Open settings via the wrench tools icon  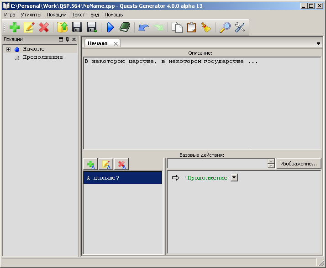[240, 27]
